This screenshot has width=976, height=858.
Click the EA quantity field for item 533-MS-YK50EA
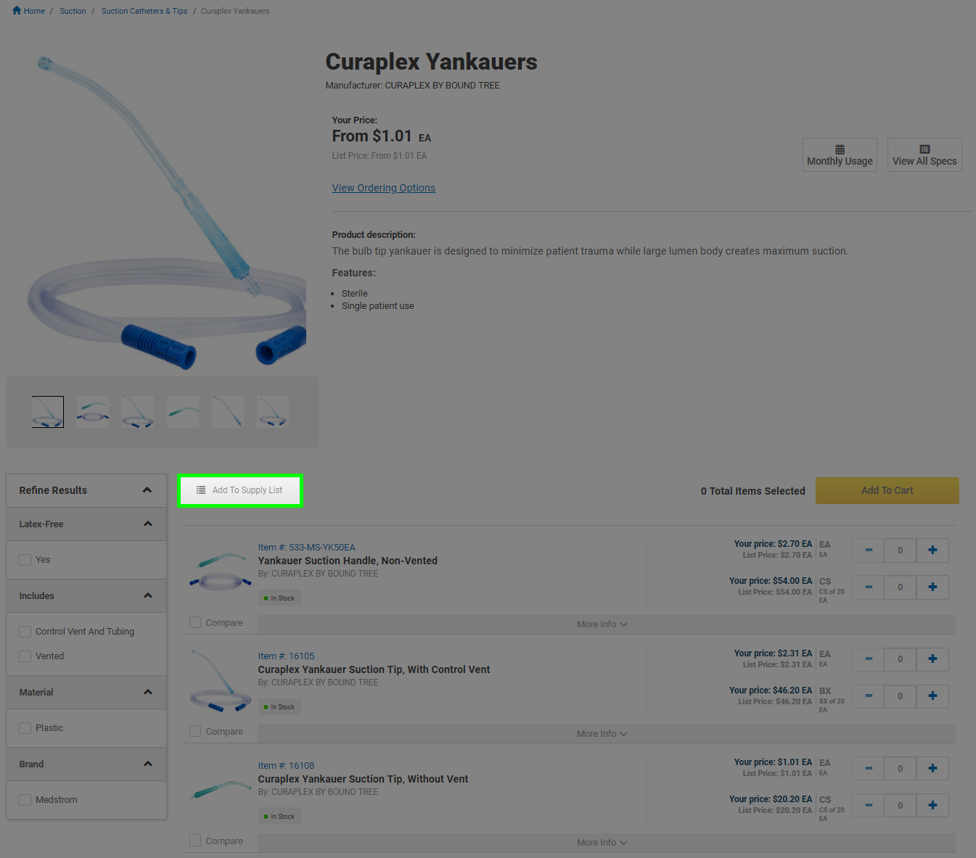coord(901,550)
